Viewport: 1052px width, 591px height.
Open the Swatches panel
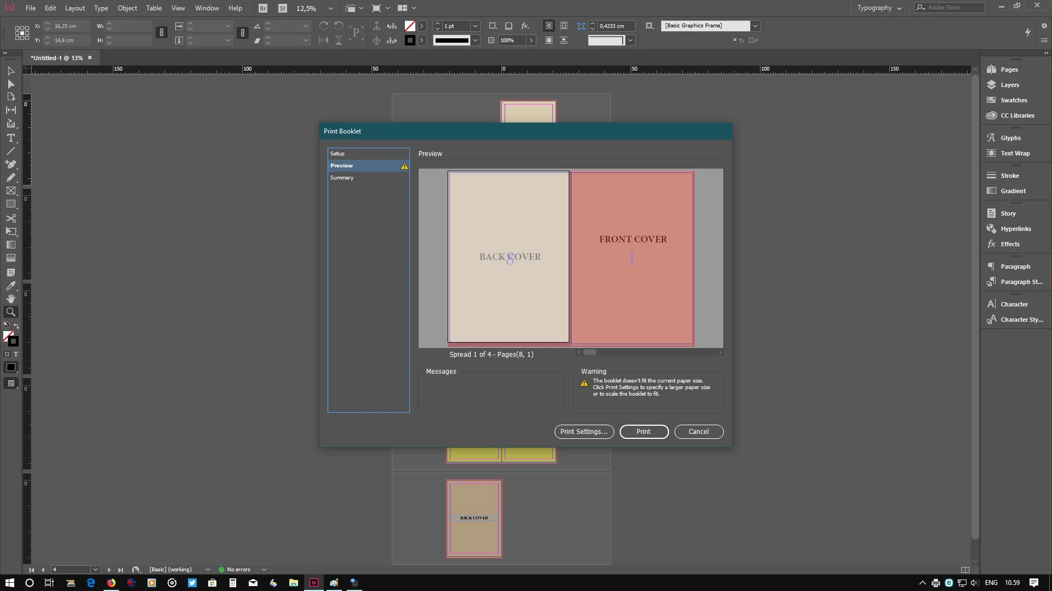point(1013,100)
